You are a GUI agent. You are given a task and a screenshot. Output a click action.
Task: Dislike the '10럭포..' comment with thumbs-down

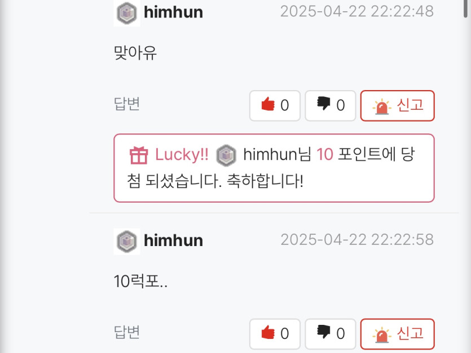(331, 334)
